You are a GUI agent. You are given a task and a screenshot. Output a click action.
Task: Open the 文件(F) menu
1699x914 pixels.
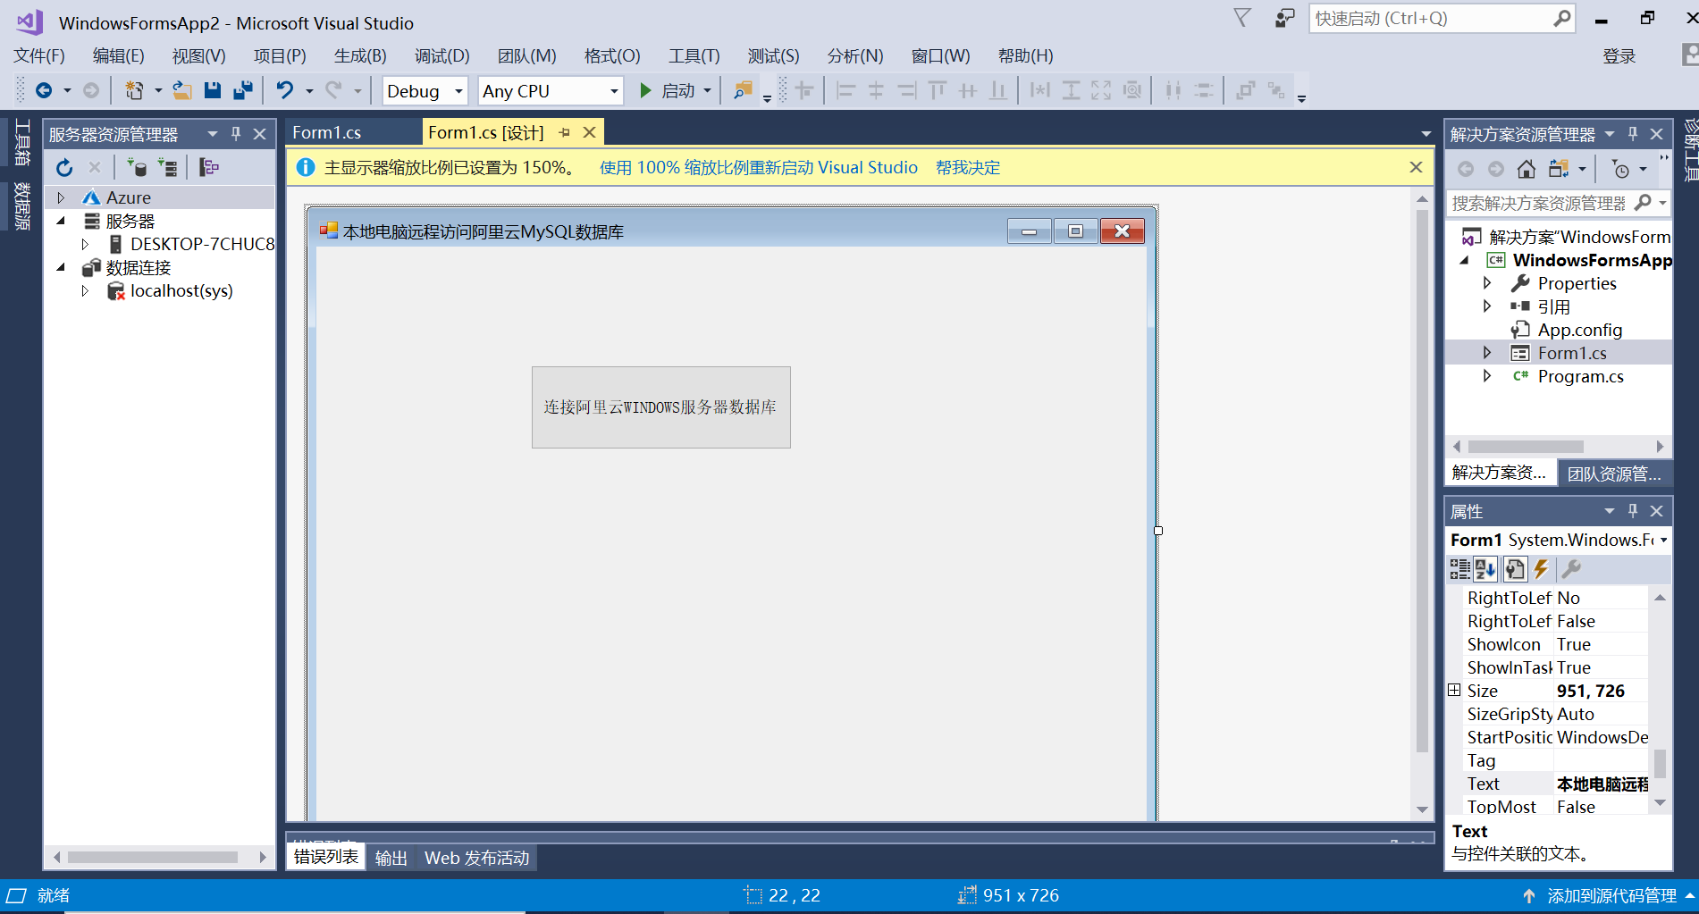tap(39, 55)
